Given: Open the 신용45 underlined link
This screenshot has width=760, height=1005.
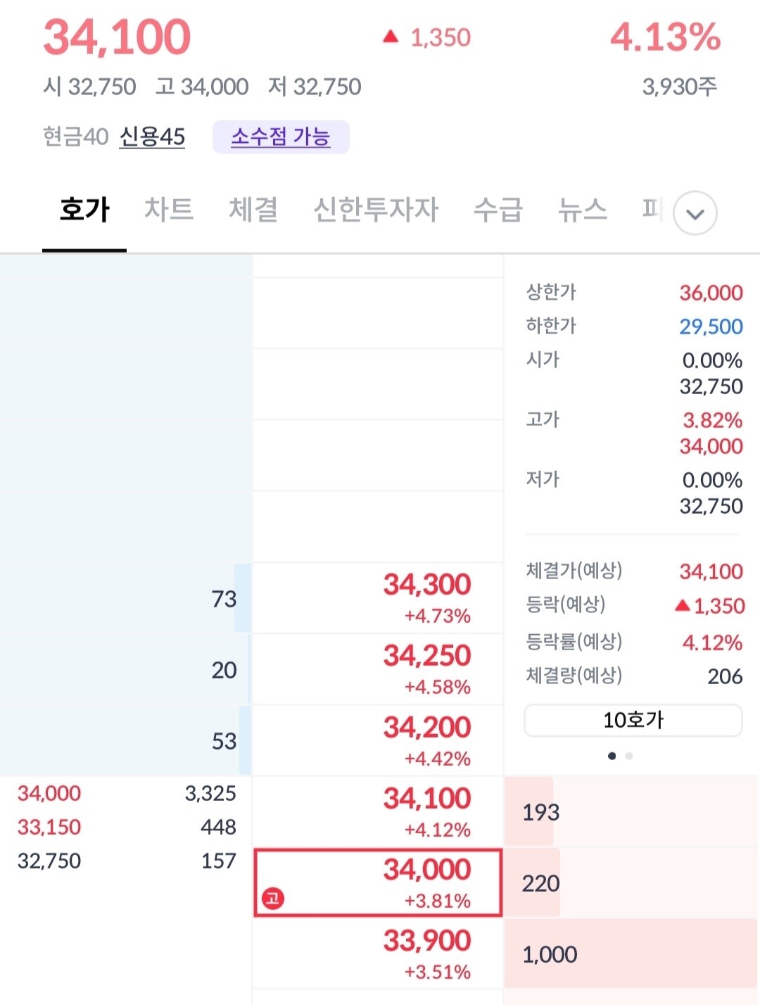Looking at the screenshot, I should click(152, 137).
